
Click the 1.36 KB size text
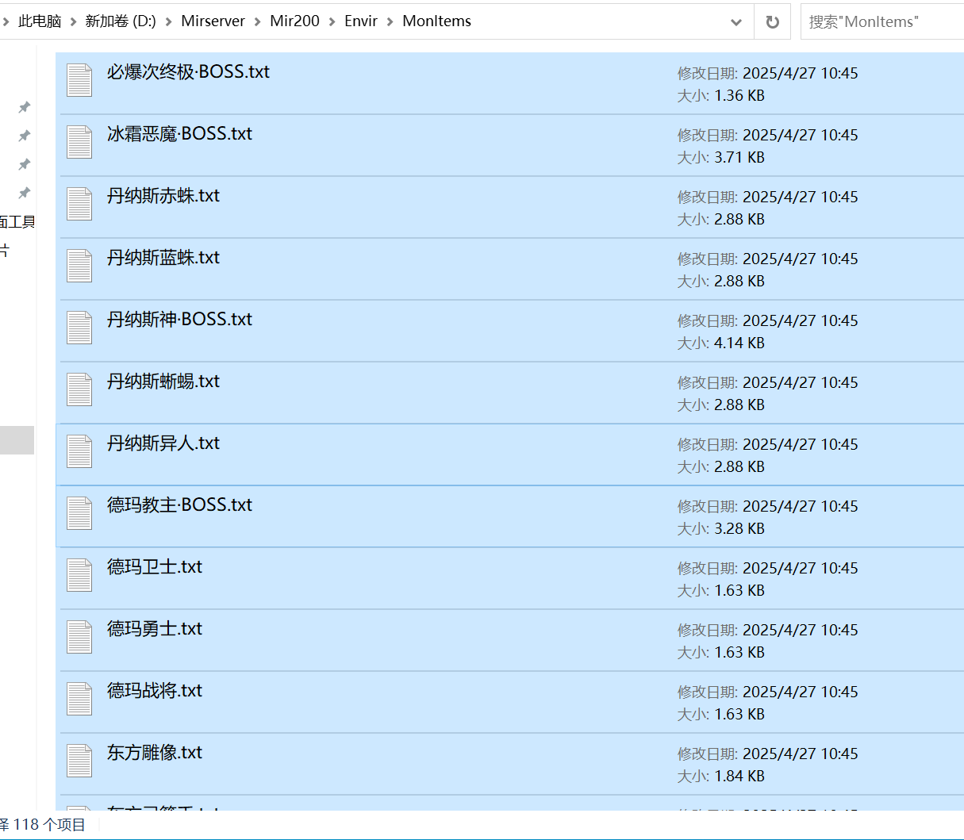coord(739,95)
